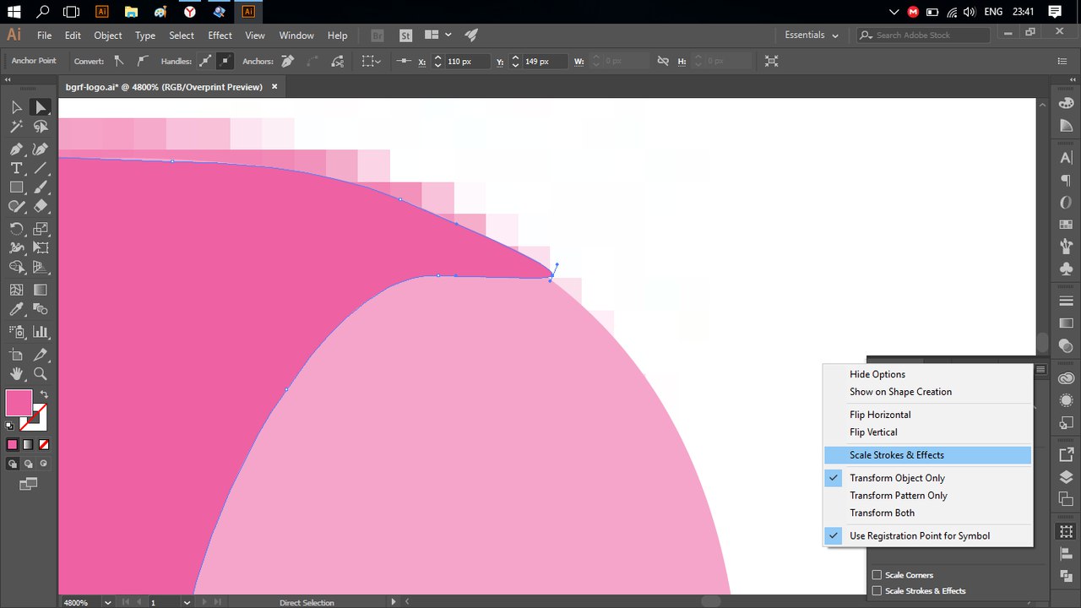The height and width of the screenshot is (608, 1081).
Task: Select the Magic Wand tool
Action: coord(16,127)
